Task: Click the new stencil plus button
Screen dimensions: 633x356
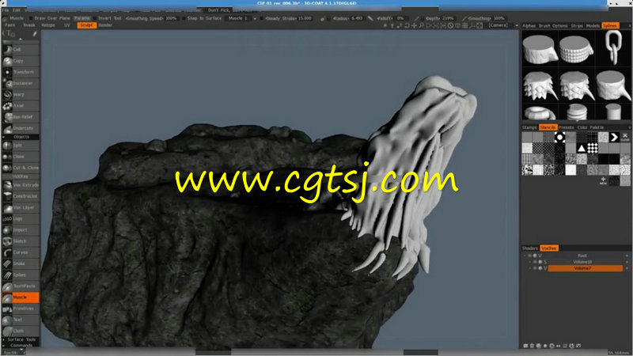Action: (603, 180)
